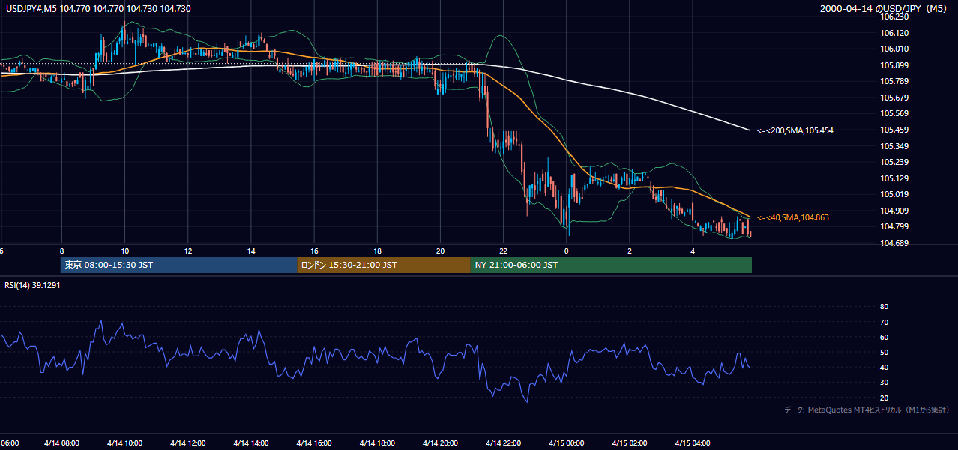Click the 4/14 14:00 date axis label
958x450 pixels.
coord(250,442)
